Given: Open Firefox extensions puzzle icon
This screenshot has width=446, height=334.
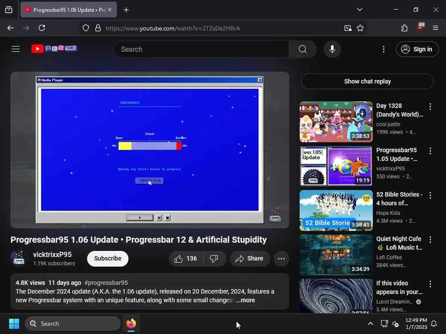Looking at the screenshot, I should click(404, 28).
